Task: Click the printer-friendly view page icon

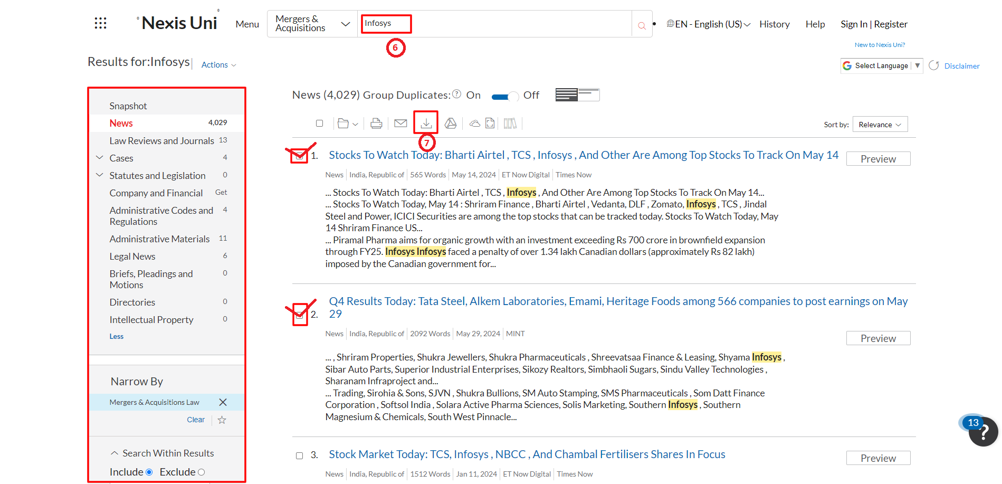Action: [x=490, y=124]
